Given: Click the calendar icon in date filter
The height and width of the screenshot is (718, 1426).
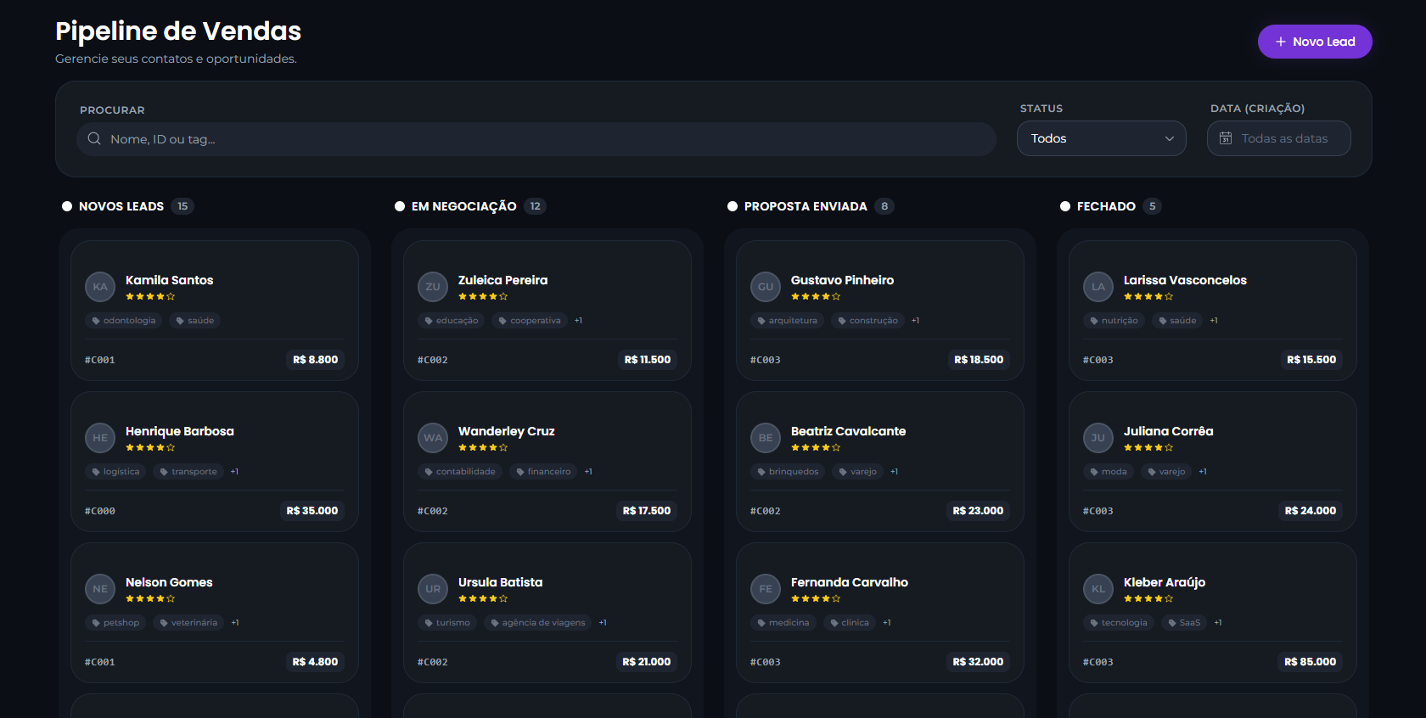Looking at the screenshot, I should click(1226, 138).
